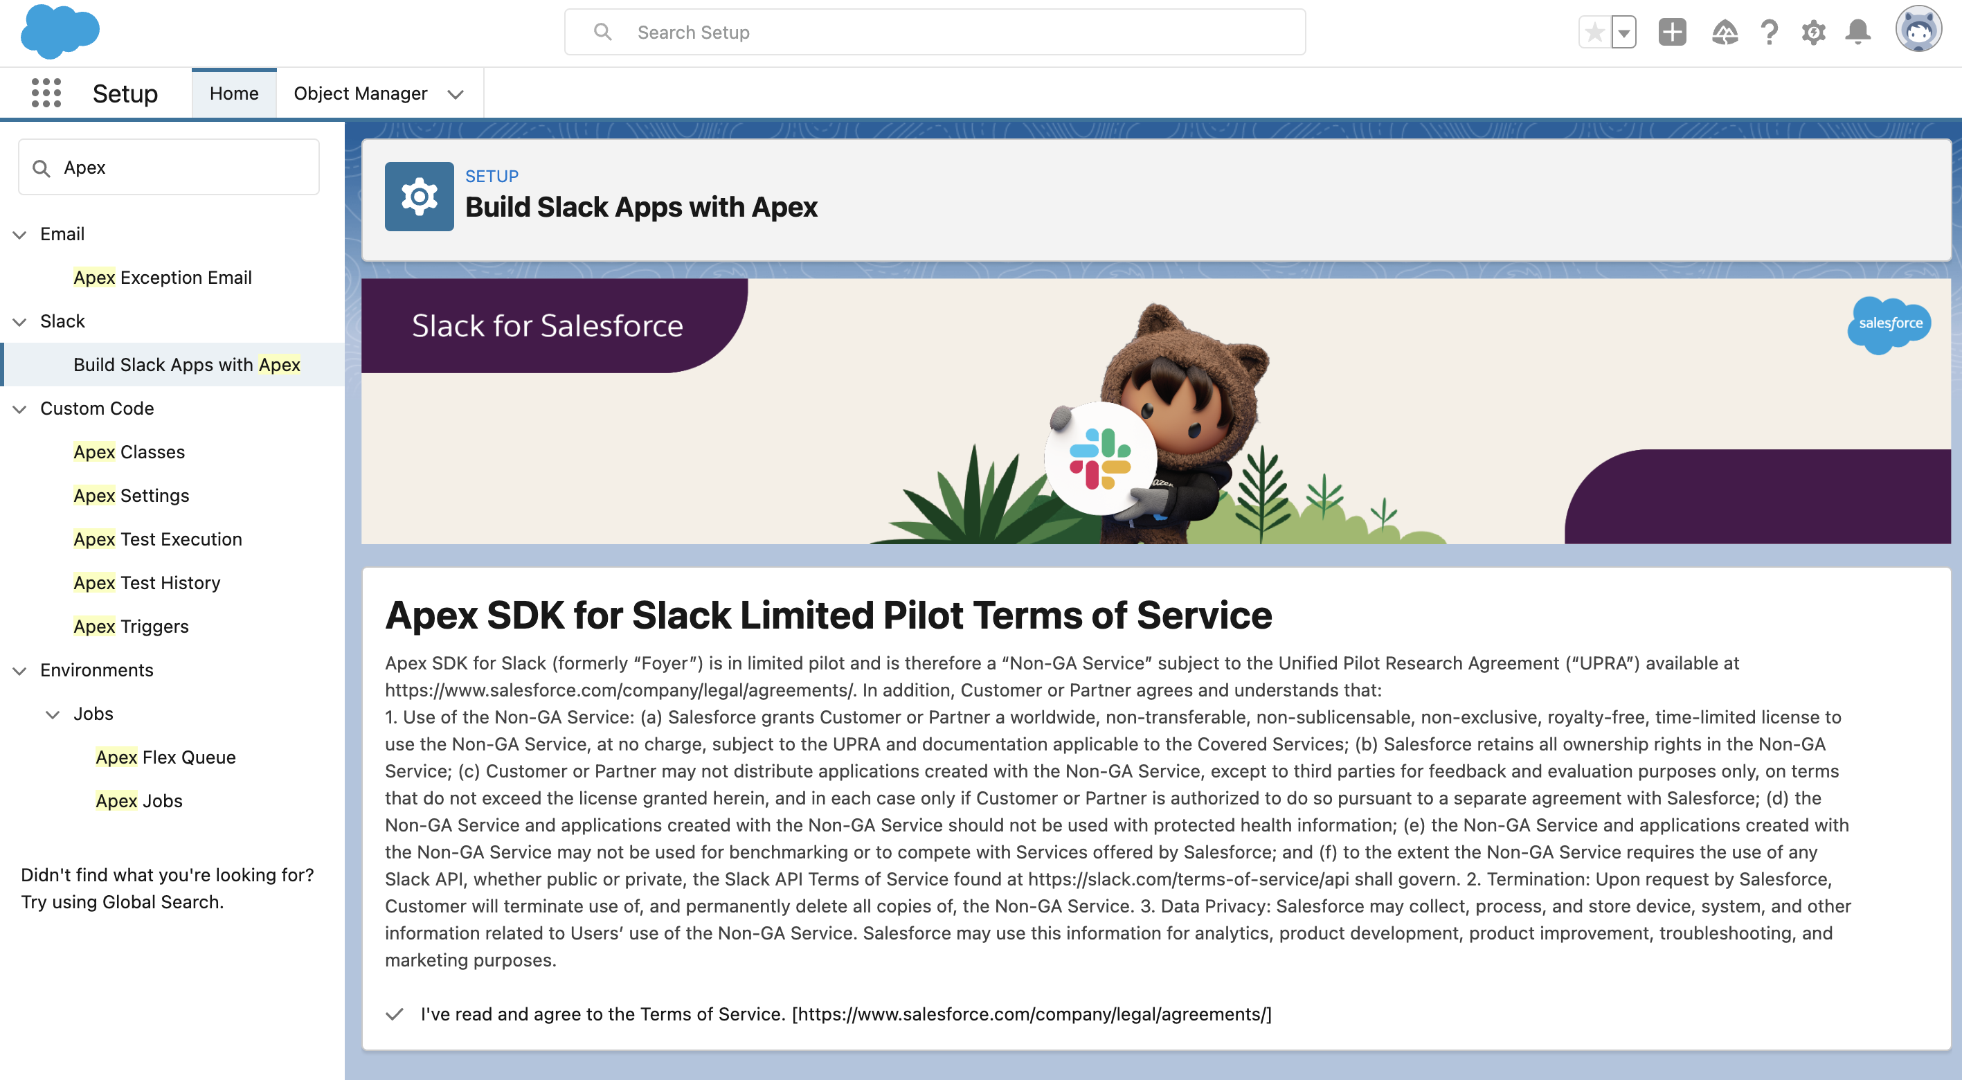Open Apex Test Execution
This screenshot has height=1080, width=1962.
(x=158, y=539)
